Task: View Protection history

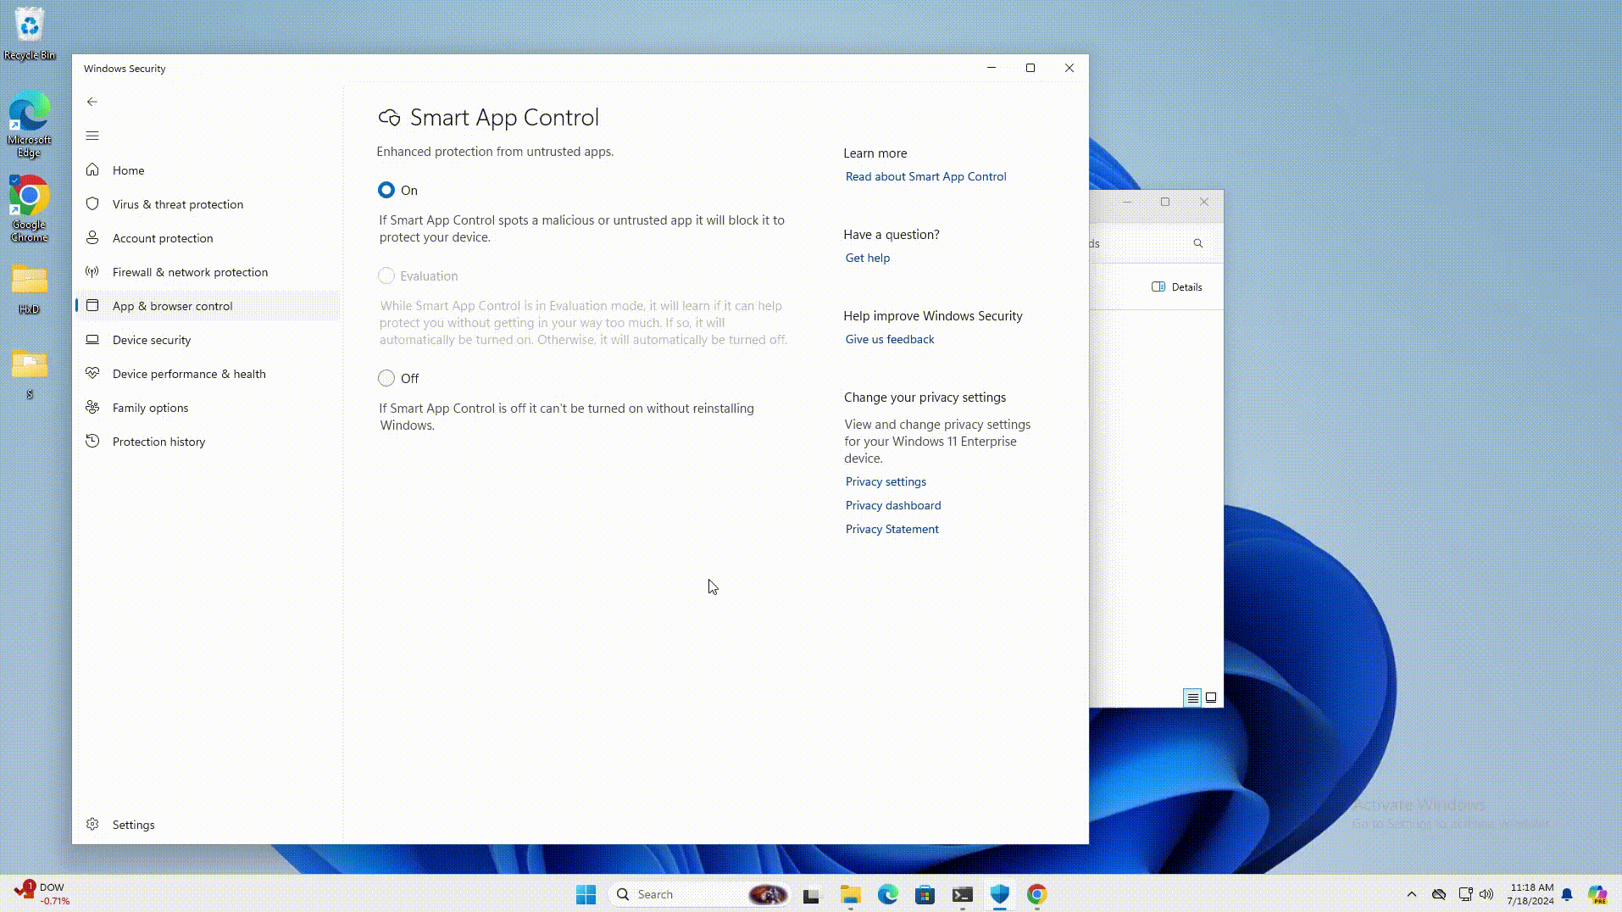Action: click(x=159, y=441)
